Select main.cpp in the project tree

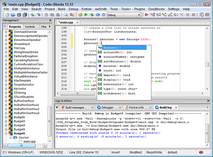(x=29, y=141)
